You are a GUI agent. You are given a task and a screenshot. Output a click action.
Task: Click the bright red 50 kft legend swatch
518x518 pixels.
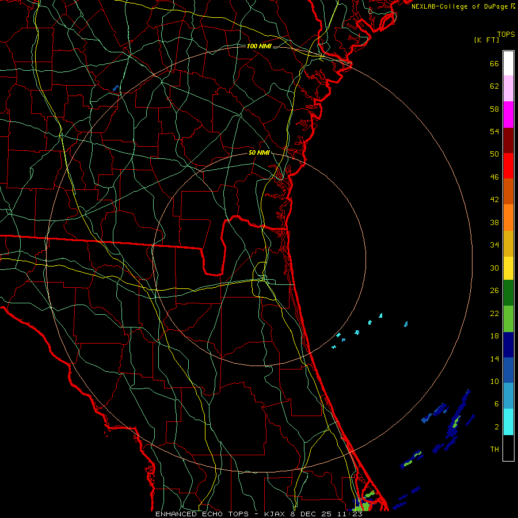508,166
